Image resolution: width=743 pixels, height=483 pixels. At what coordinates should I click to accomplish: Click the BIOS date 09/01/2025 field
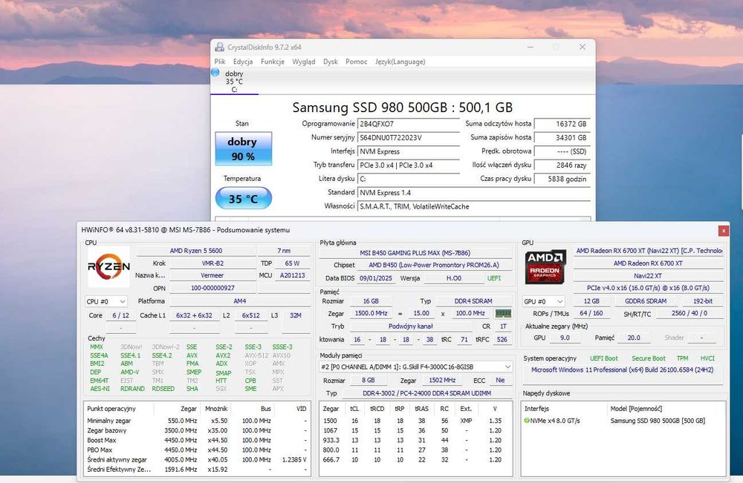pos(376,278)
